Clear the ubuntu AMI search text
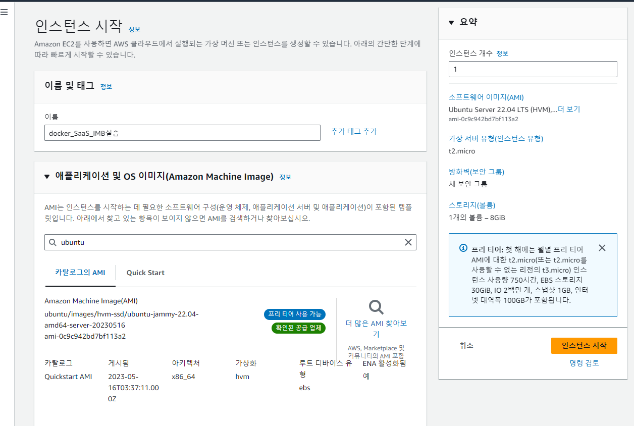The image size is (634, 426). click(x=408, y=242)
